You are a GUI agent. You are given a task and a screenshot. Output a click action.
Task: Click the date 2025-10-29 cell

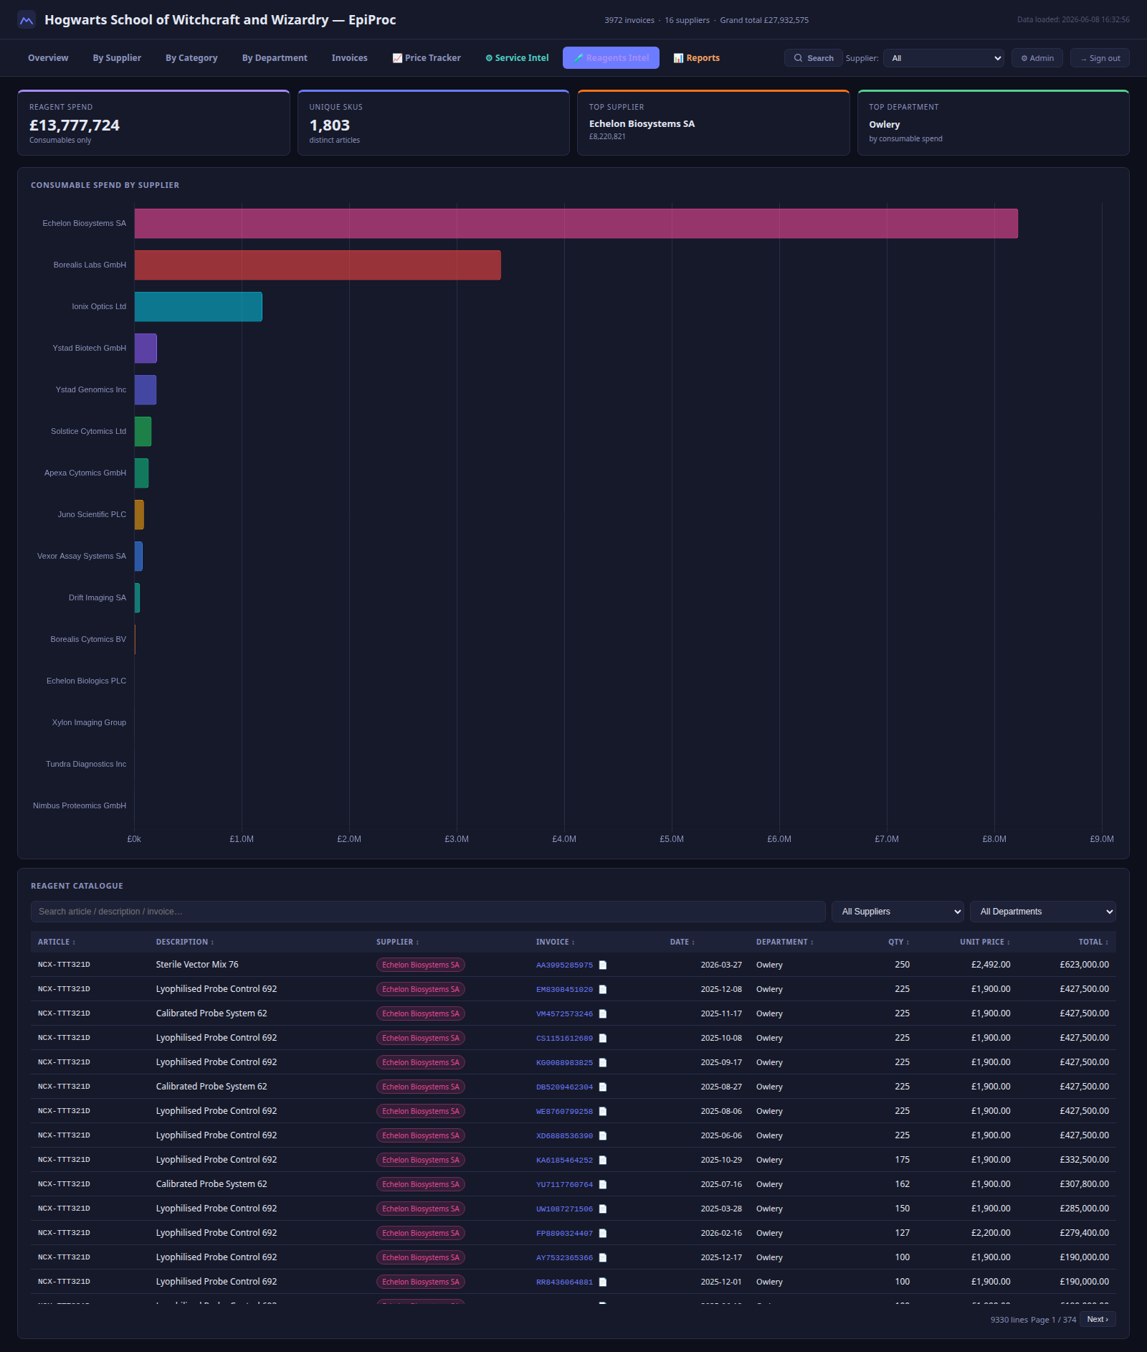point(721,1160)
